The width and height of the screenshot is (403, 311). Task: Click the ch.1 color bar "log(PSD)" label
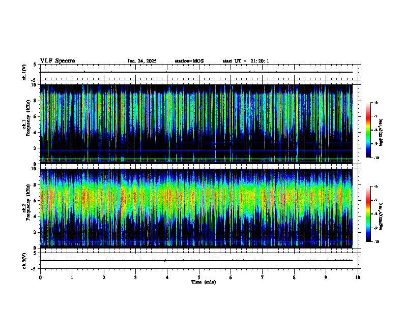point(381,133)
